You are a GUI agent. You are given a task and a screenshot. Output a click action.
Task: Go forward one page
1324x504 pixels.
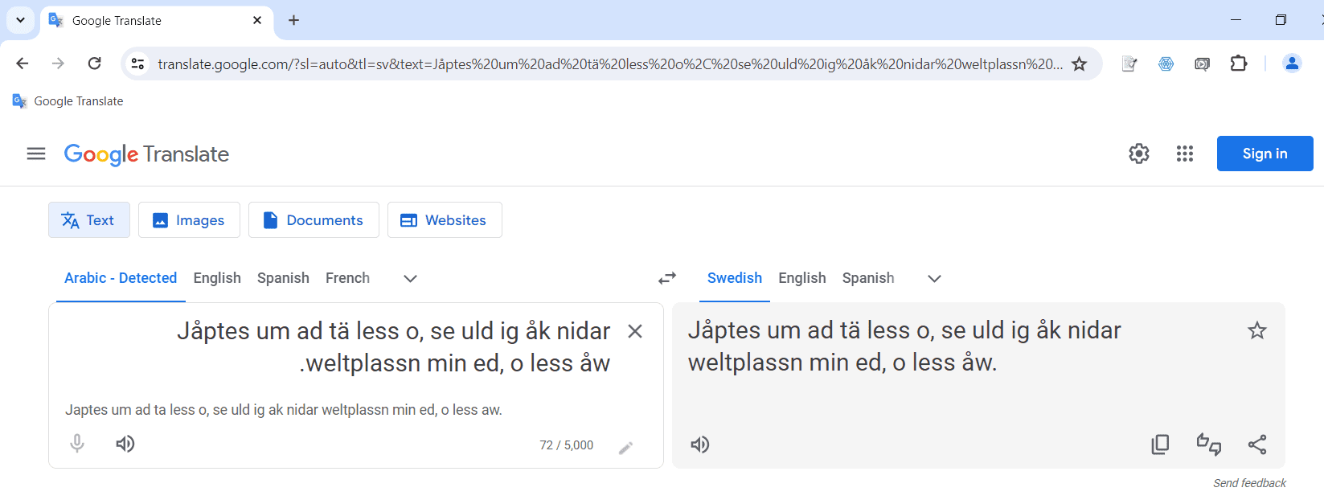(58, 64)
